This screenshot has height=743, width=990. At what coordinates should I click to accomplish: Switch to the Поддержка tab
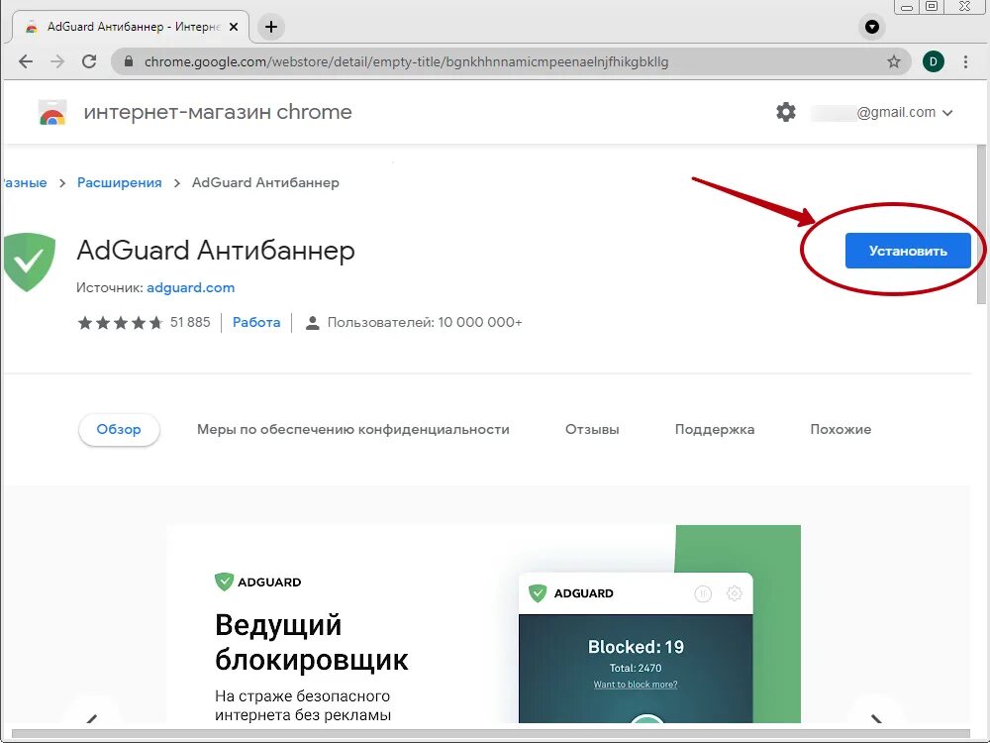pyautogui.click(x=715, y=430)
